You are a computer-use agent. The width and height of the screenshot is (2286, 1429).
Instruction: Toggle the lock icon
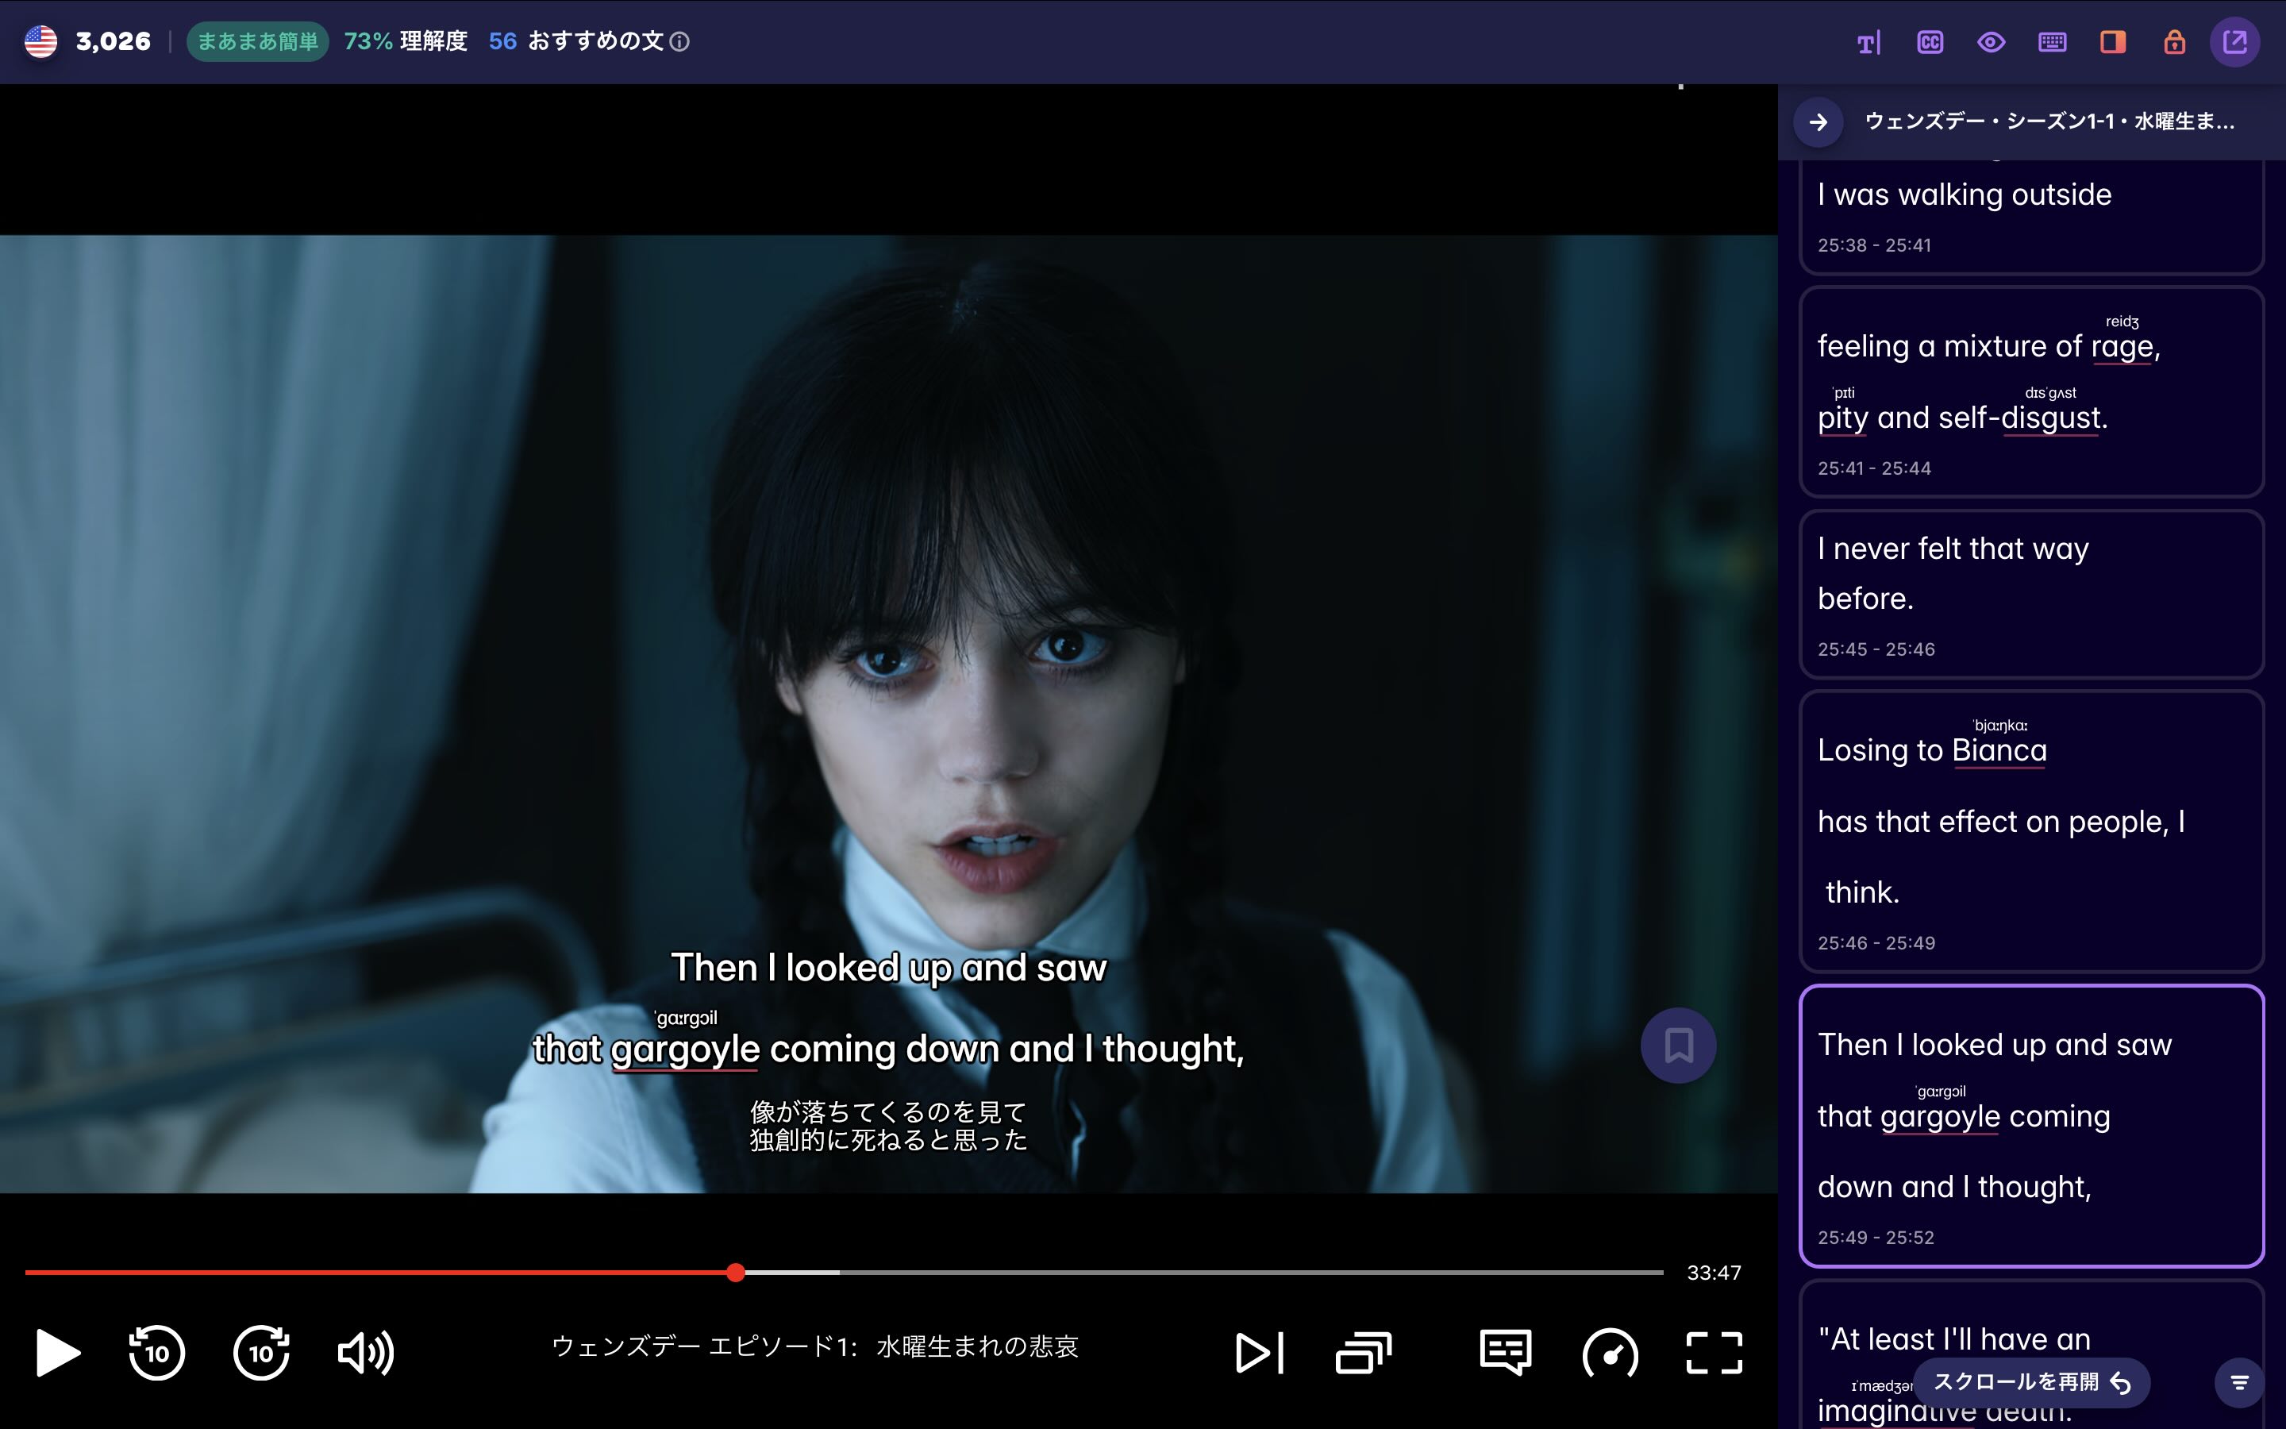pos(2175,40)
